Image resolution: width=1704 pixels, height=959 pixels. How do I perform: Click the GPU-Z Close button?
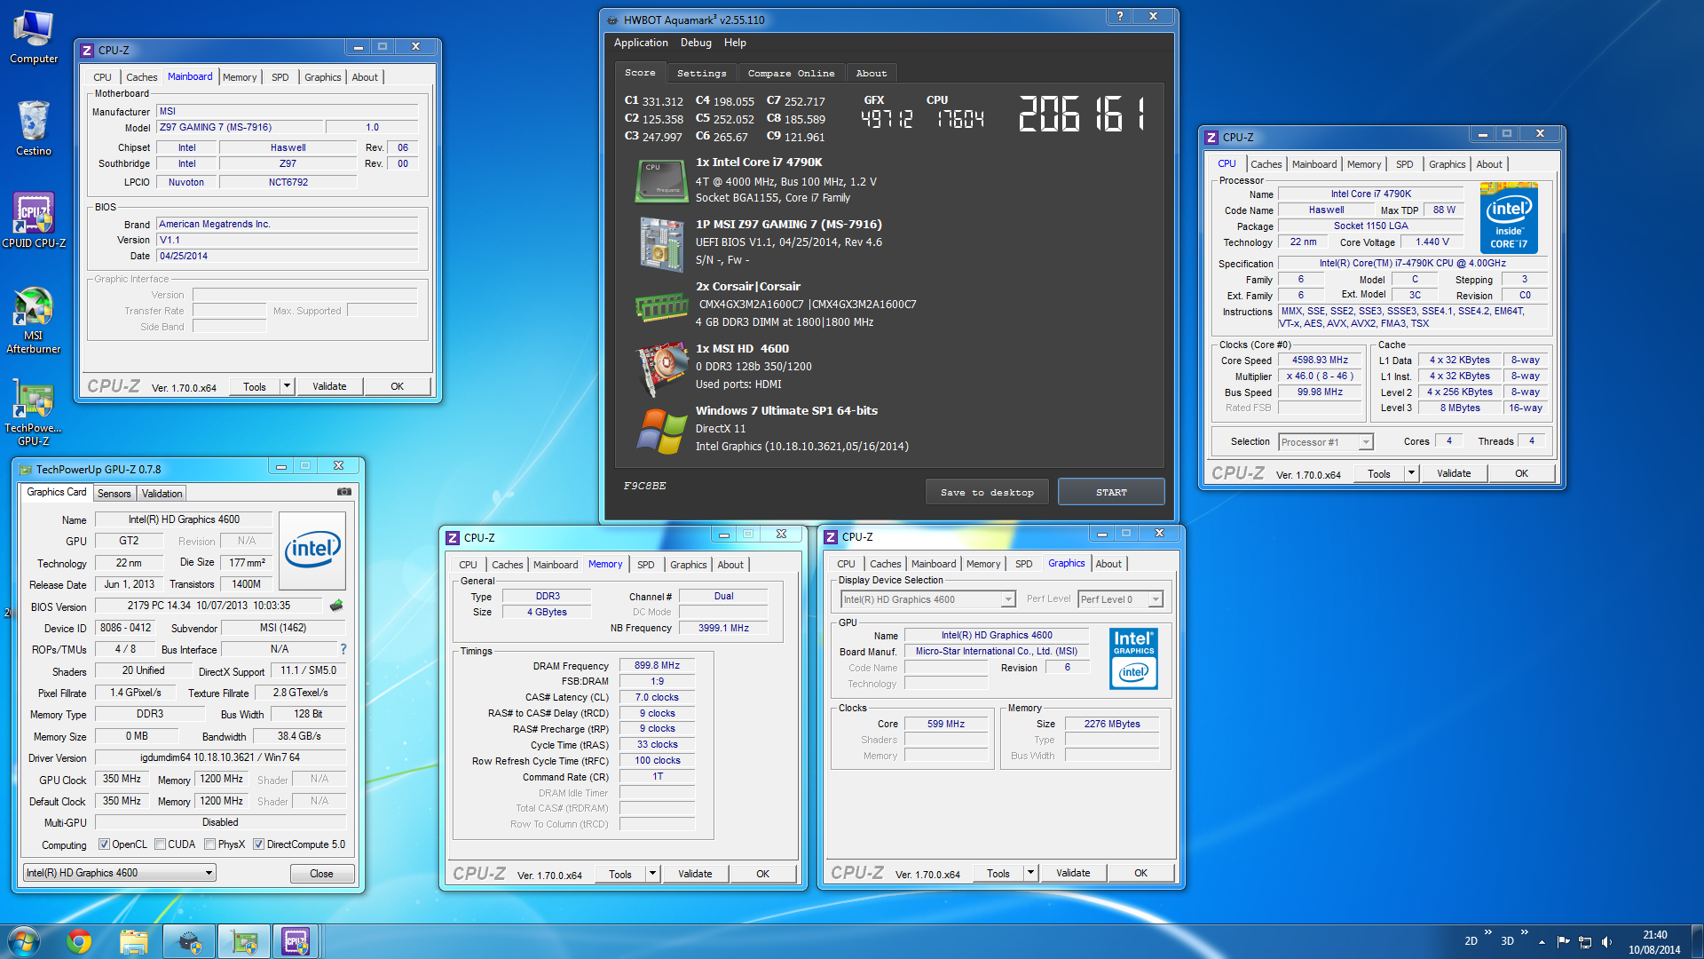(x=321, y=874)
